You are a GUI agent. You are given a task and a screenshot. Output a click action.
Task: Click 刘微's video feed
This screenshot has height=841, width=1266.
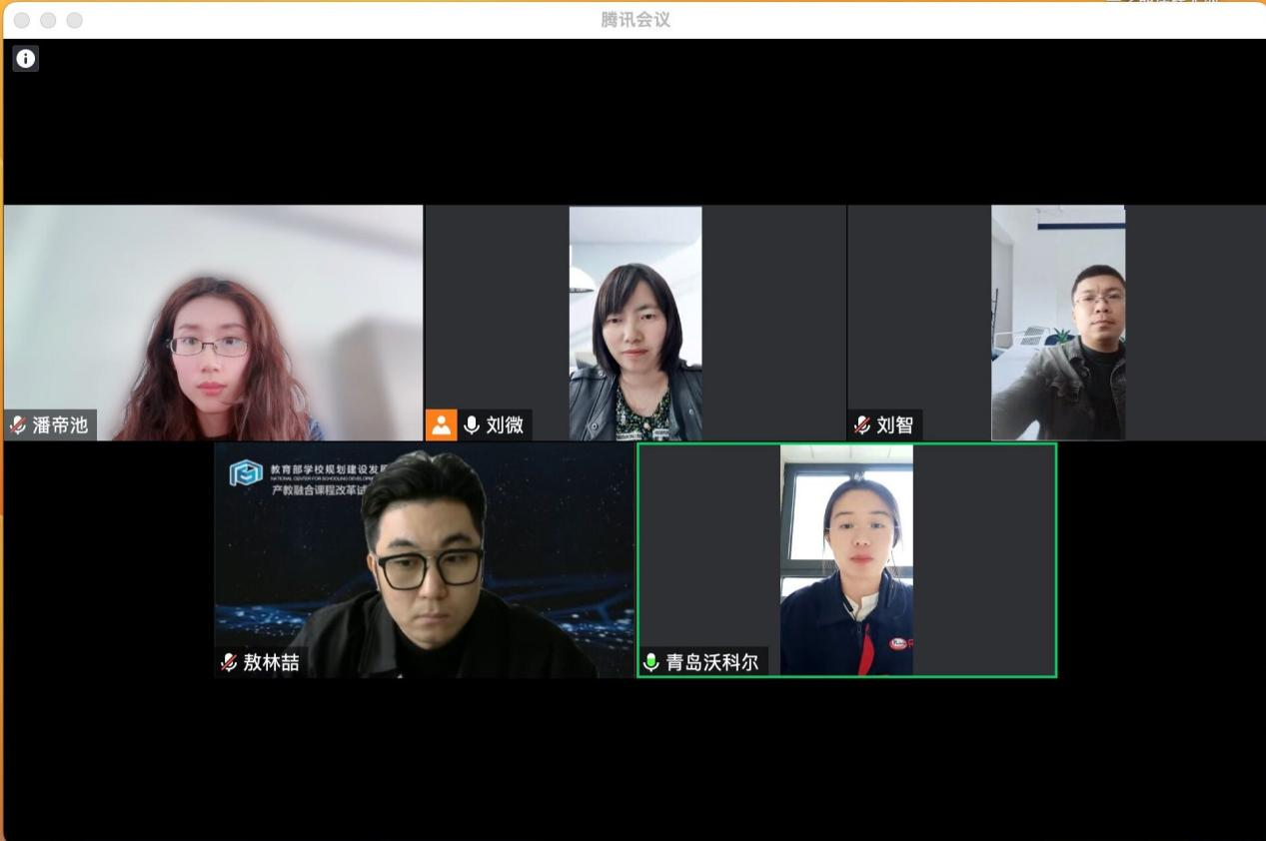(635, 320)
